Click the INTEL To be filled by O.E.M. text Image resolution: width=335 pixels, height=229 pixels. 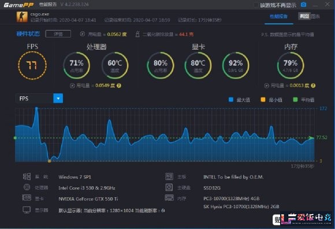click(x=233, y=177)
